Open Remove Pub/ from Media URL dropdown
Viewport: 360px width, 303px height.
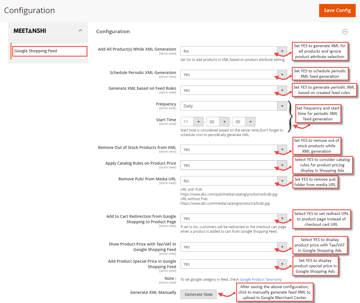(x=234, y=181)
